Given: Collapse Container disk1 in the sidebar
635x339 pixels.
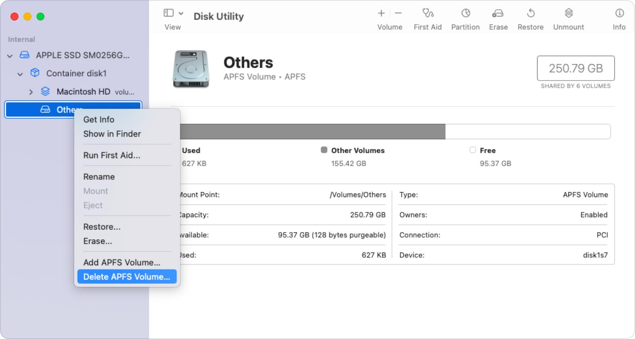Looking at the screenshot, I should [20, 74].
